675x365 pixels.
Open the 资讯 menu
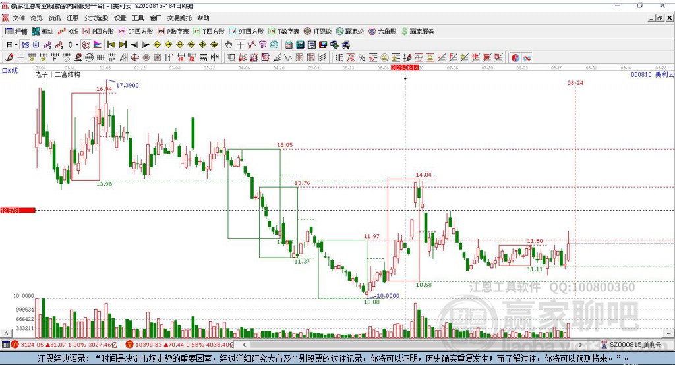[x=54, y=18]
